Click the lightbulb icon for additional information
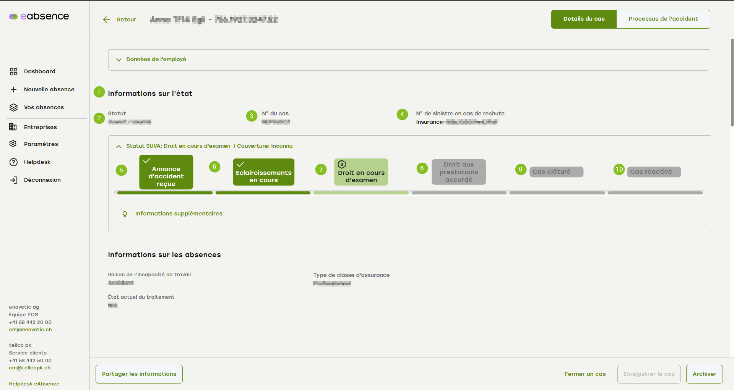 [125, 214]
